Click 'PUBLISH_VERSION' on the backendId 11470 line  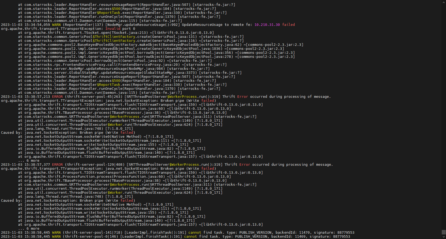coord(255,233)
